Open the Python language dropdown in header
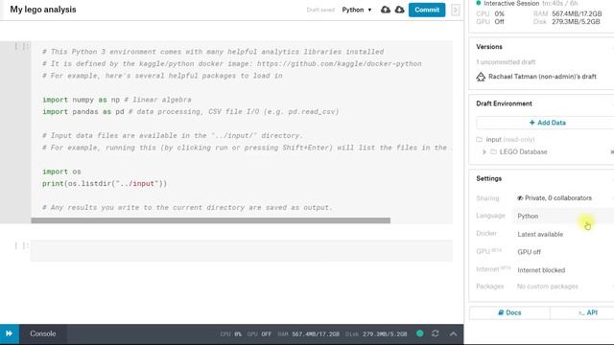Image resolution: width=614 pixels, height=345 pixels. point(356,10)
